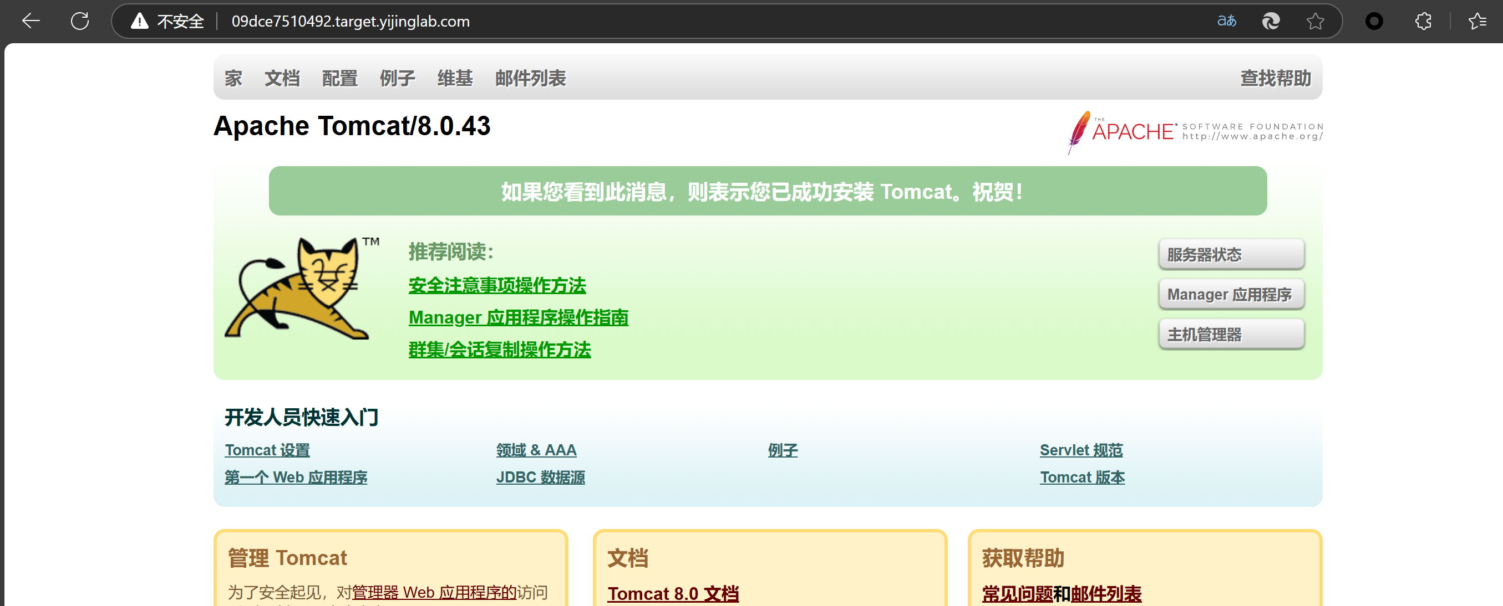The image size is (1503, 606).
Task: Follow the 第一个 Web 应用程序 link
Action: tap(296, 477)
